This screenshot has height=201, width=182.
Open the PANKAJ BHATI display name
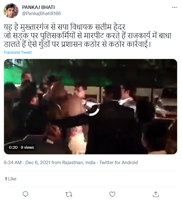coord(38,7)
